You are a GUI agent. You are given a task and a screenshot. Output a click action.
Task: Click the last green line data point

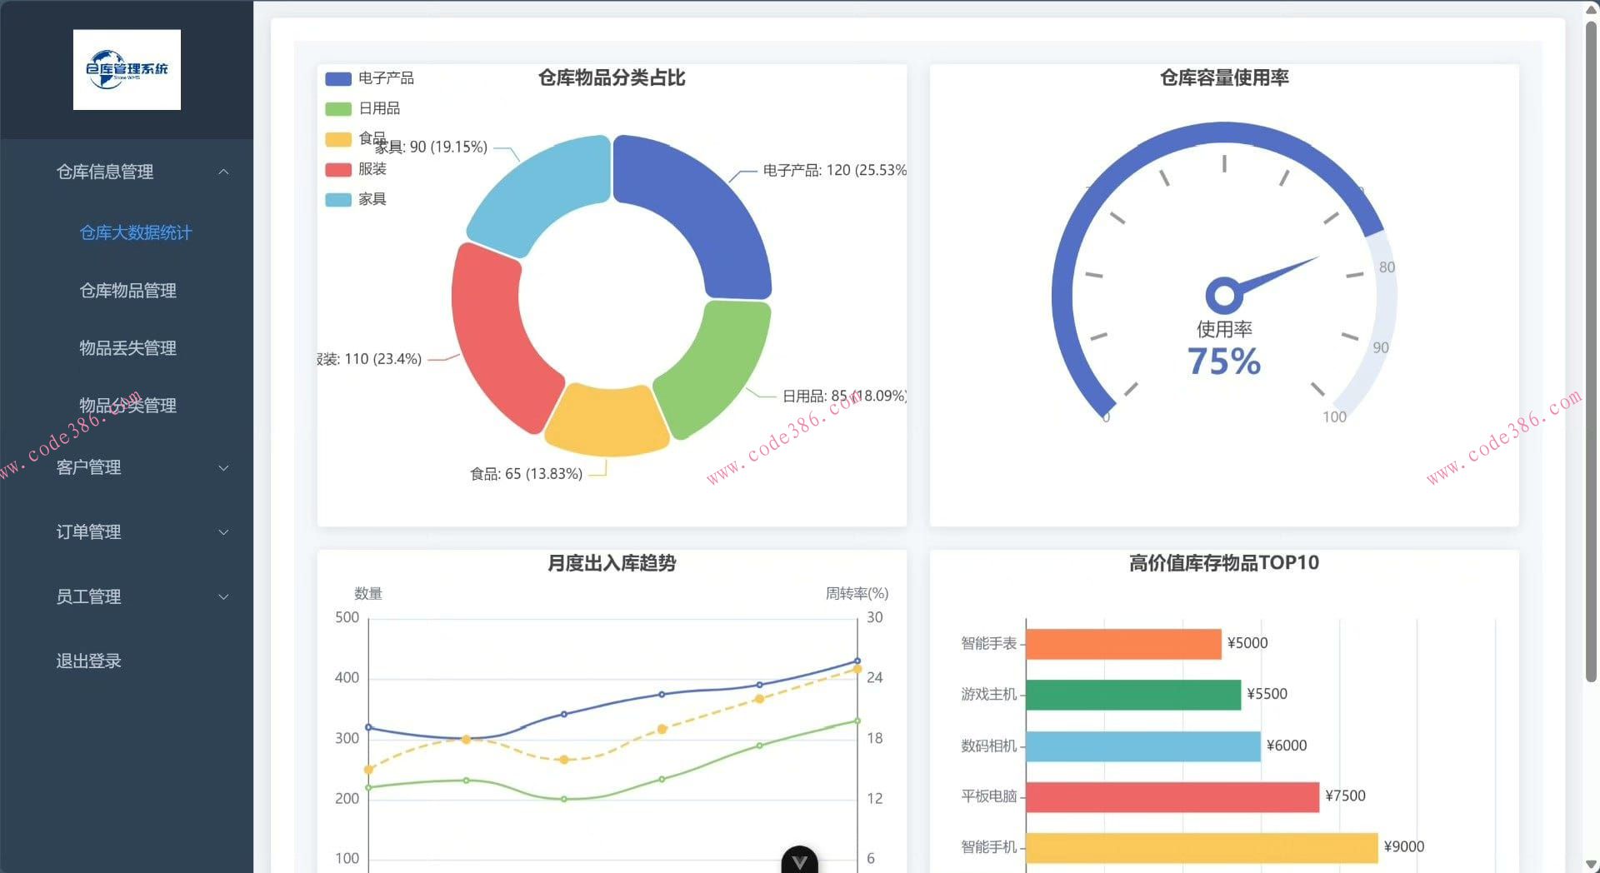[x=857, y=721]
